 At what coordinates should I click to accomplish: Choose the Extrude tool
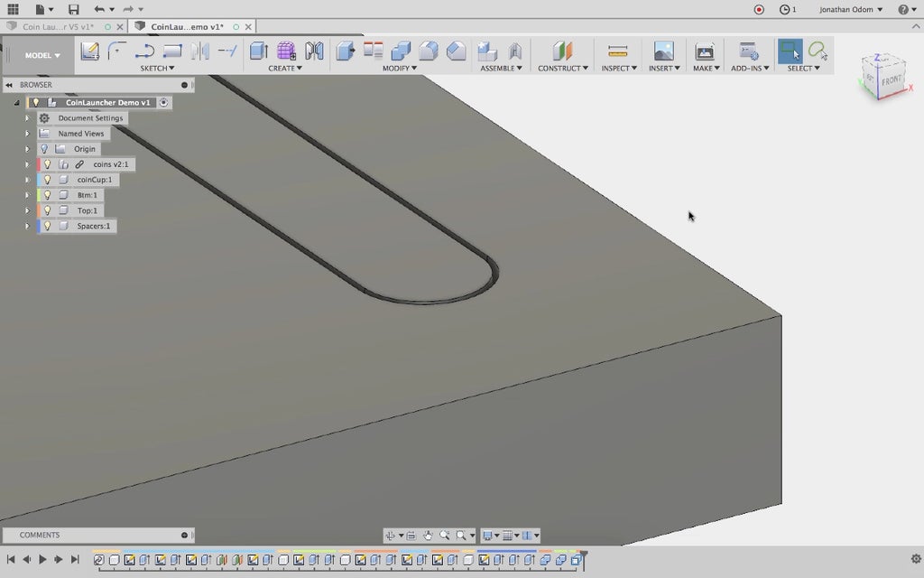coord(259,51)
